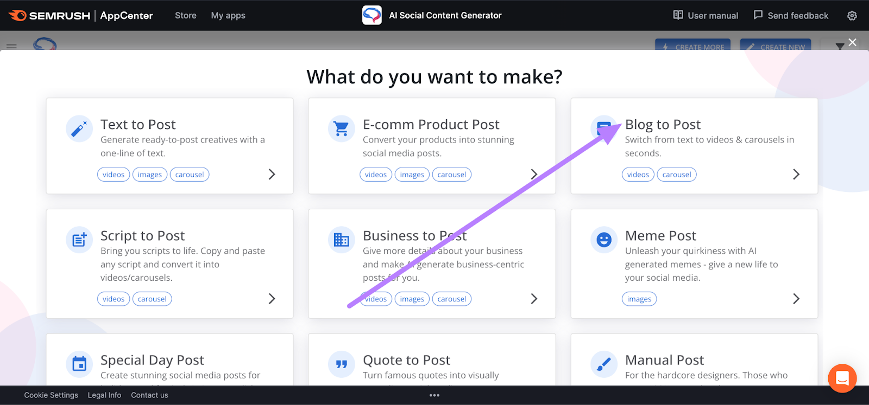
Task: Select images tag in Business to Post
Action: [x=412, y=299]
